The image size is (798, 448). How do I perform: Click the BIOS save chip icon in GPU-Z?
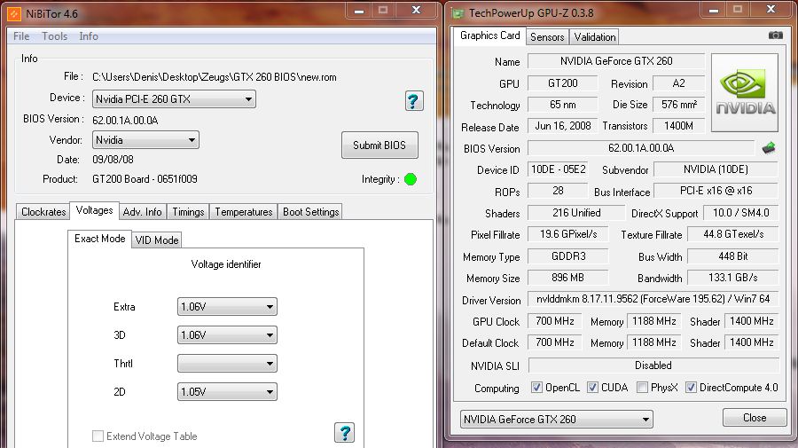pos(769,148)
